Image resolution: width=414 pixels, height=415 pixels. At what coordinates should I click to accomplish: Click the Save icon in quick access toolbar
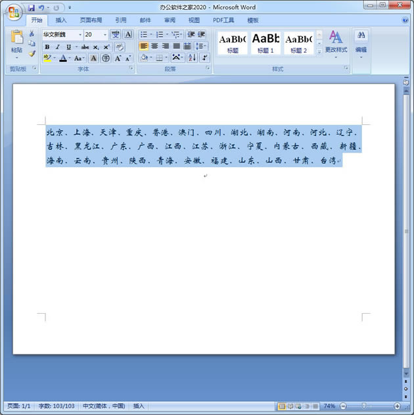(31, 8)
